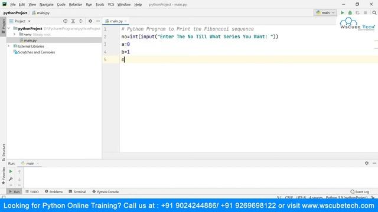The width and height of the screenshot is (378, 212).
Task: Open the Run menu
Action: [x=89, y=5]
